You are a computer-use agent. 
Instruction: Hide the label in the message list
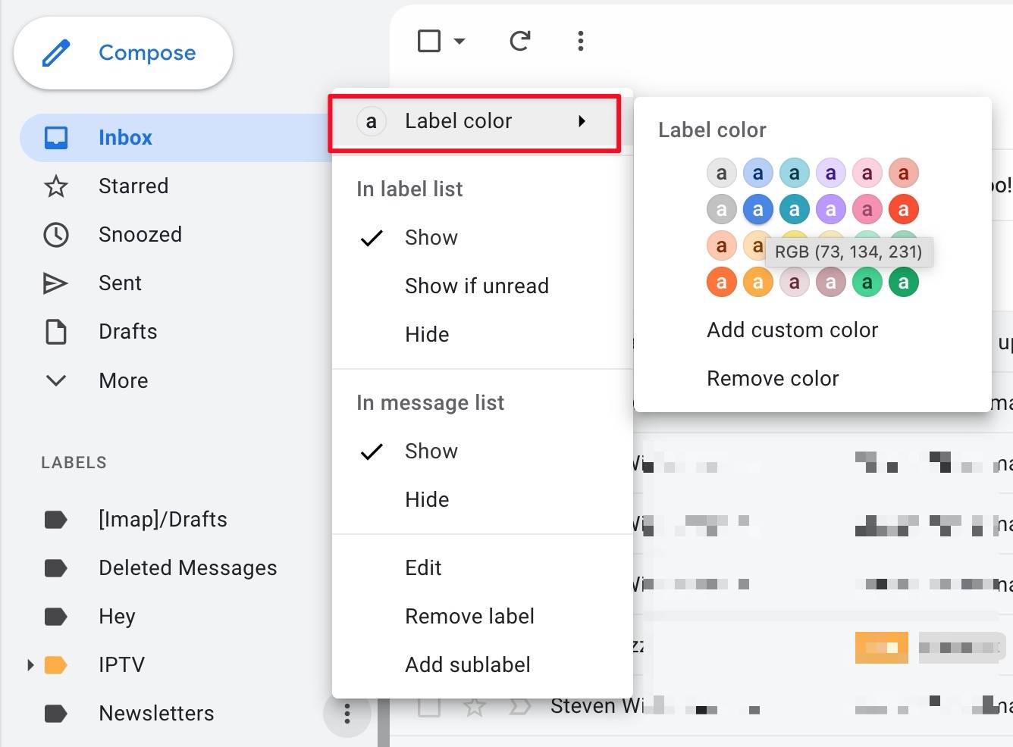(x=427, y=499)
